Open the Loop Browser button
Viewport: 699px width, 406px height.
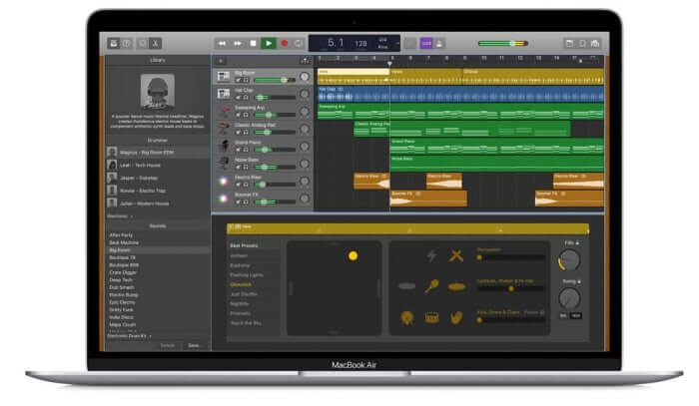point(582,43)
